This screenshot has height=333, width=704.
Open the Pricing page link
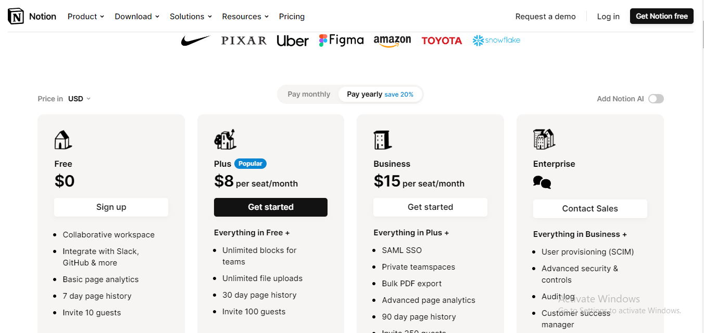292,17
